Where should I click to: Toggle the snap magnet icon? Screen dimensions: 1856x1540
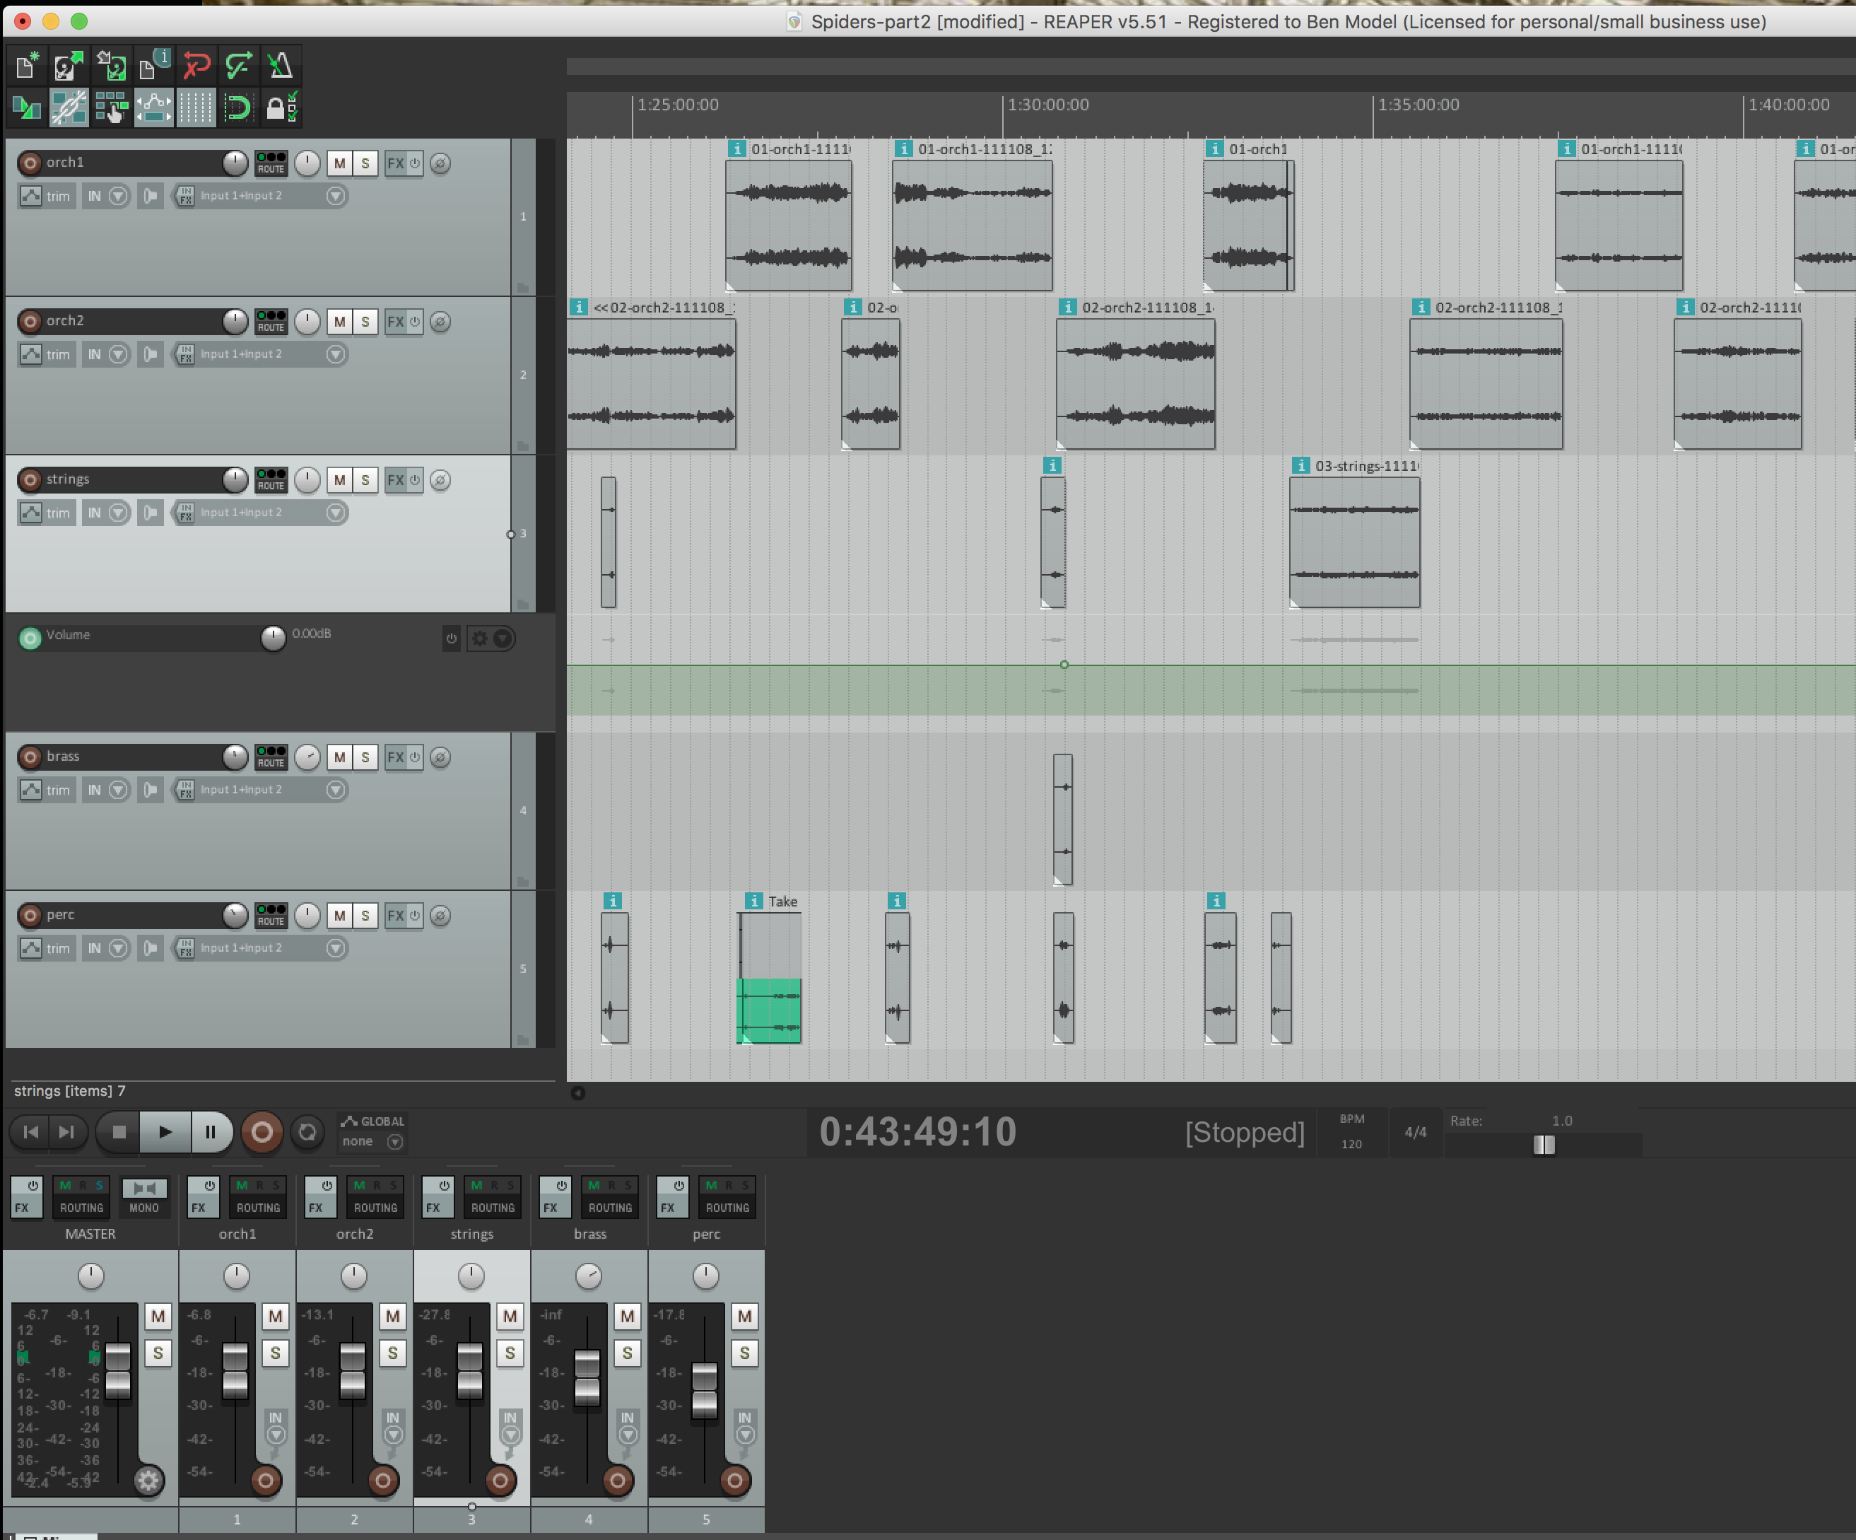(239, 108)
